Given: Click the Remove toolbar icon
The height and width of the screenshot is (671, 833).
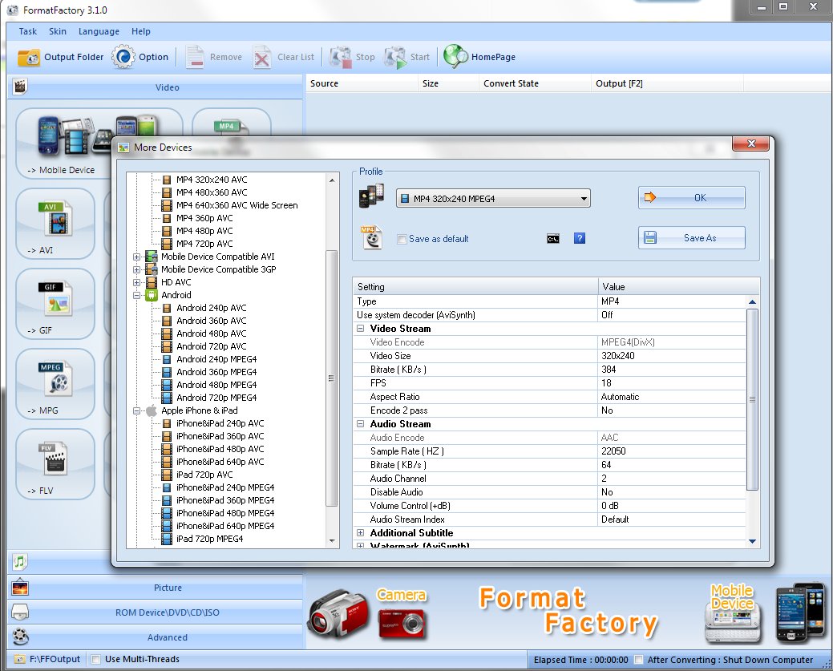Looking at the screenshot, I should (x=195, y=57).
